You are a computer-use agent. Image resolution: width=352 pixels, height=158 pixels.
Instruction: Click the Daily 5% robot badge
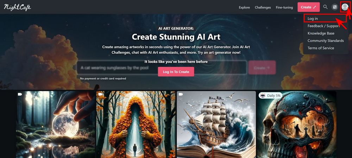pos(270,96)
